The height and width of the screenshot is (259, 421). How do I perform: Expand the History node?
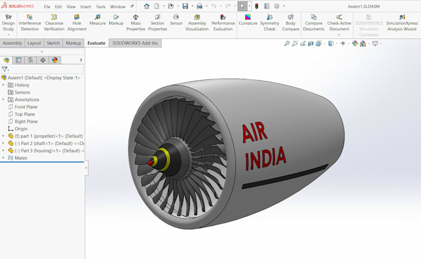point(3,85)
